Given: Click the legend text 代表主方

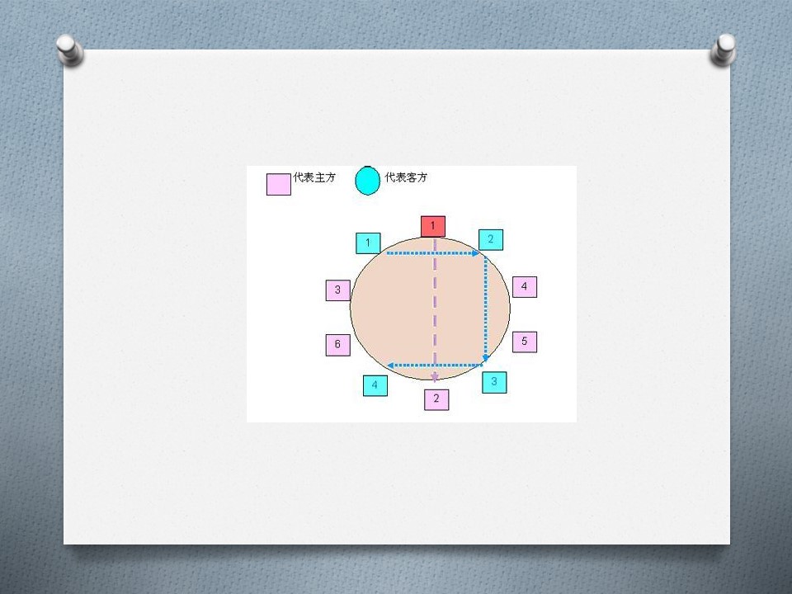Looking at the screenshot, I should click(314, 178).
